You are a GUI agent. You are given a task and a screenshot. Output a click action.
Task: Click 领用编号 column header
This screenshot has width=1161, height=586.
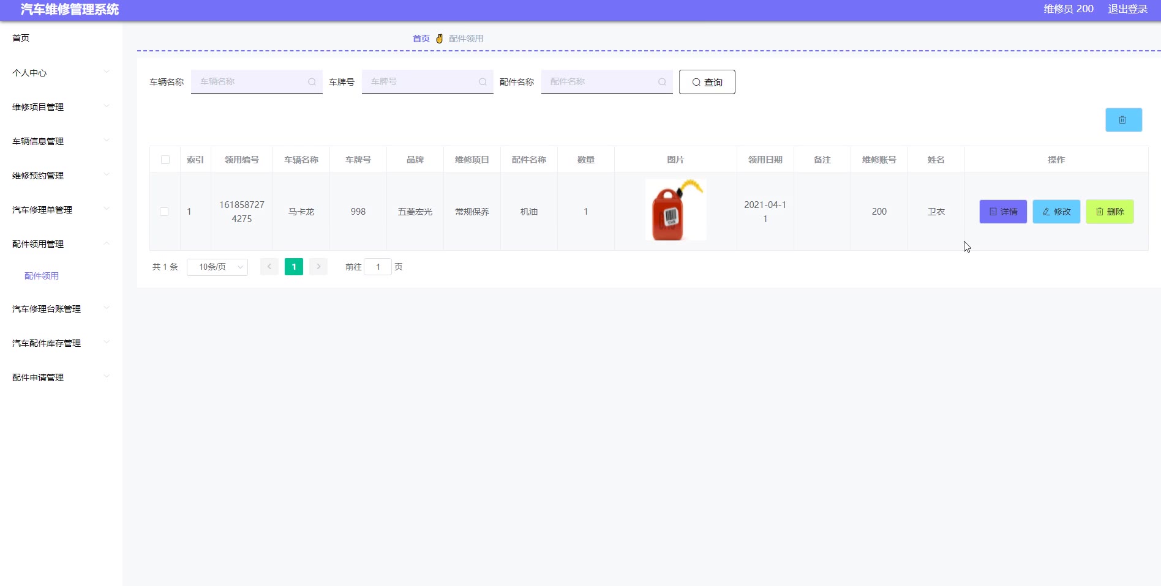[242, 160]
